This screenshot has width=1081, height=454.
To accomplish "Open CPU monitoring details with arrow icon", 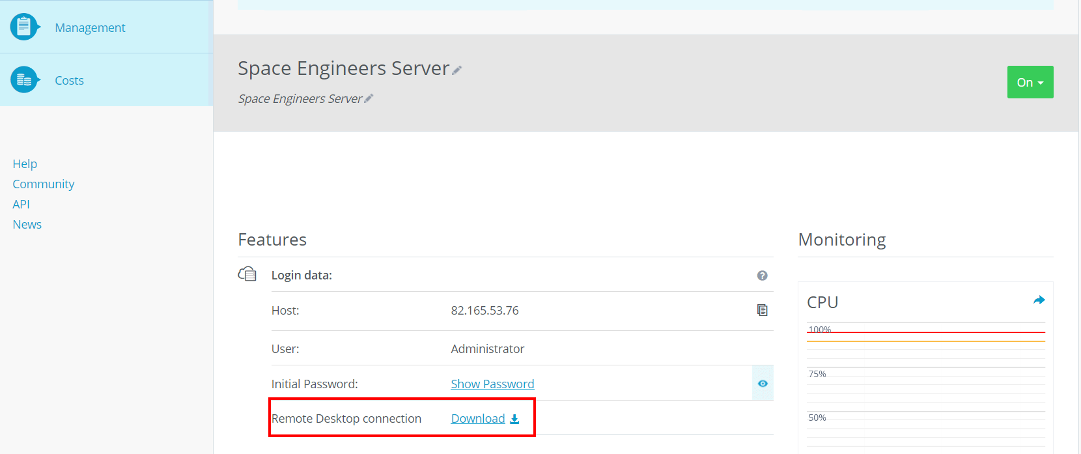I will [x=1039, y=300].
